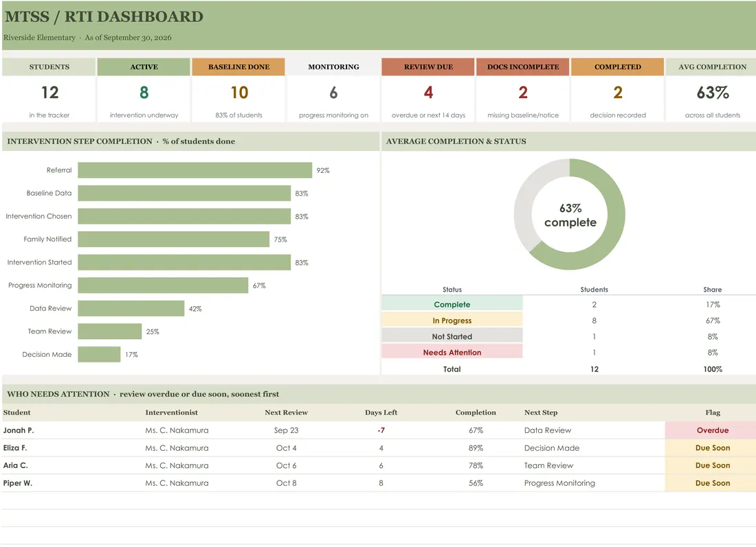Select Eliza F.'s Oct 4 review date
Screen dimensions: 756x547
tap(286, 447)
